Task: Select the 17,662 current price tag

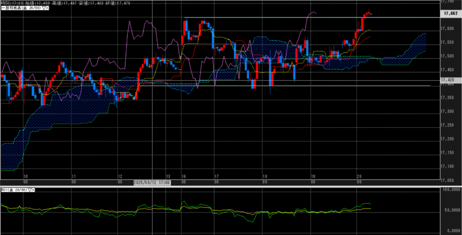Action: [x=451, y=14]
